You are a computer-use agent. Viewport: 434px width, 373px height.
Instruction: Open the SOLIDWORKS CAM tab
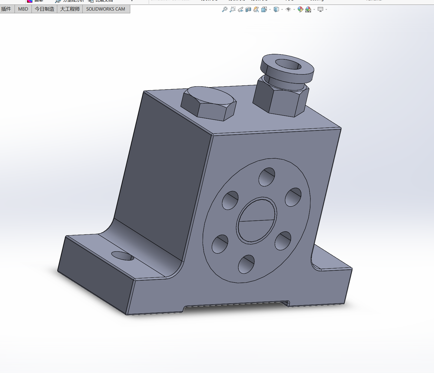[x=106, y=9]
